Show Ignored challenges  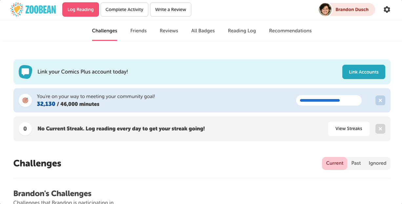[x=377, y=163]
